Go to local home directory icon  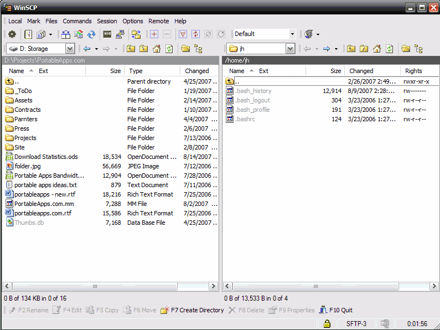pos(157,49)
